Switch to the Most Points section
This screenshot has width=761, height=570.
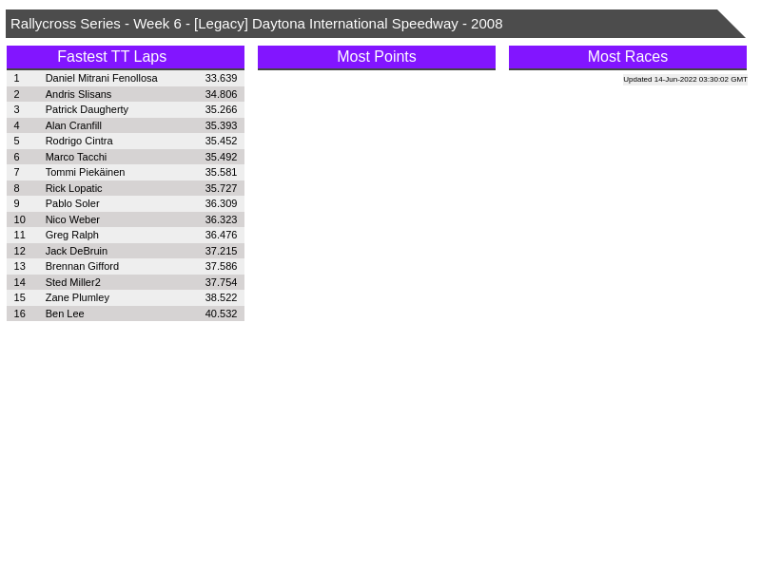coord(376,57)
